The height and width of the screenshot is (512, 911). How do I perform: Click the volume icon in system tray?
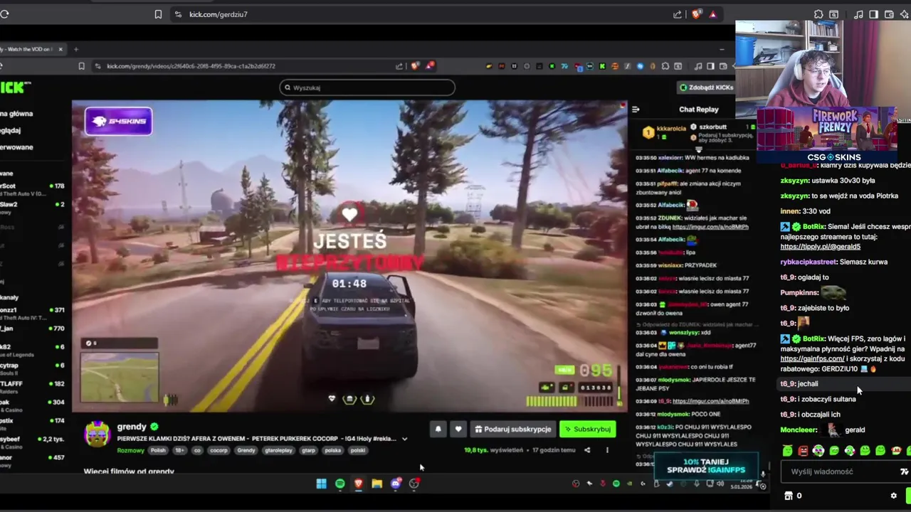tap(720, 484)
